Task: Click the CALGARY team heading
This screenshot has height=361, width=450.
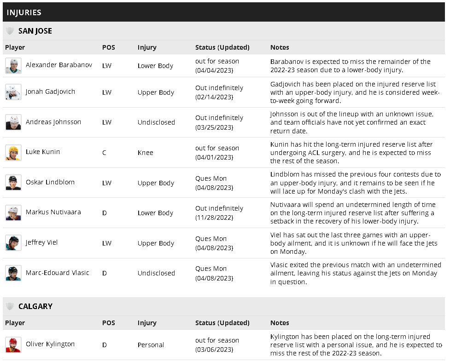Action: coord(35,306)
